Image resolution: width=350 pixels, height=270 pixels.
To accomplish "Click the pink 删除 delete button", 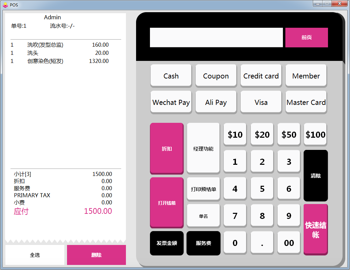I will click(96, 255).
